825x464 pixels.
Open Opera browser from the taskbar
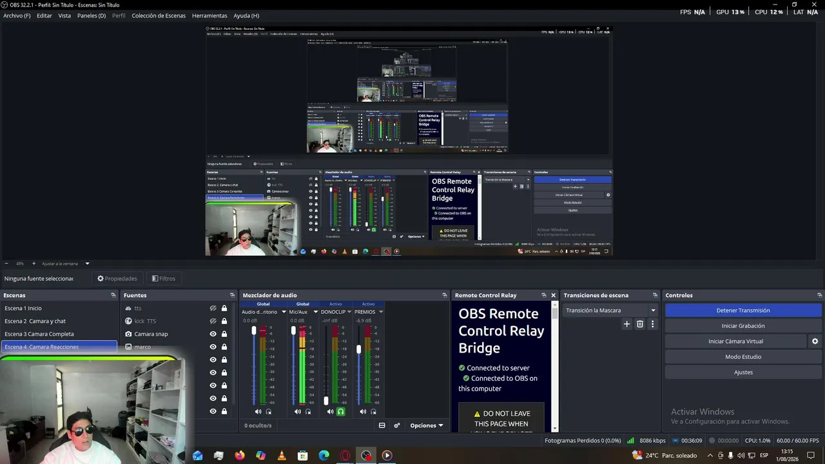coord(345,455)
